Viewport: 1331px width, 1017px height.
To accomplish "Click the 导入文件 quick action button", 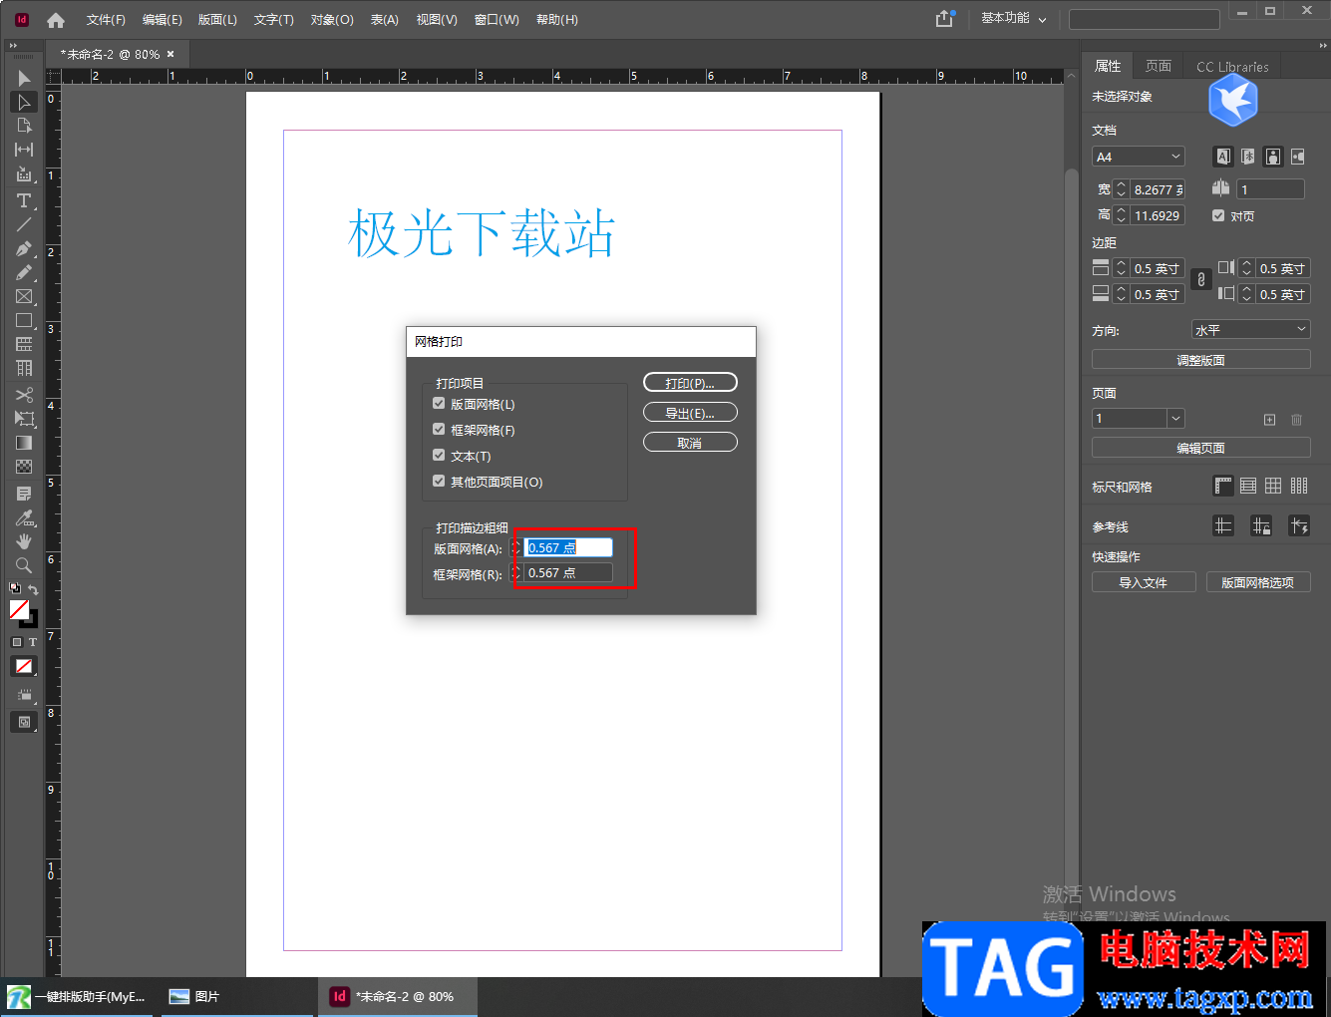I will point(1144,582).
